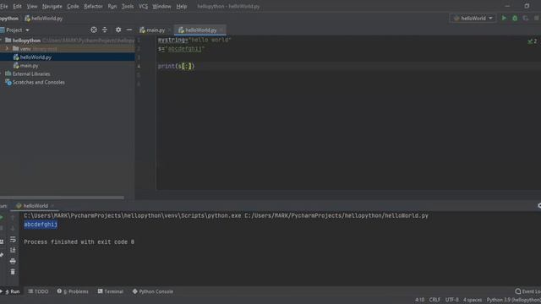
Task: Open the Edit menu
Action: click(x=17, y=6)
